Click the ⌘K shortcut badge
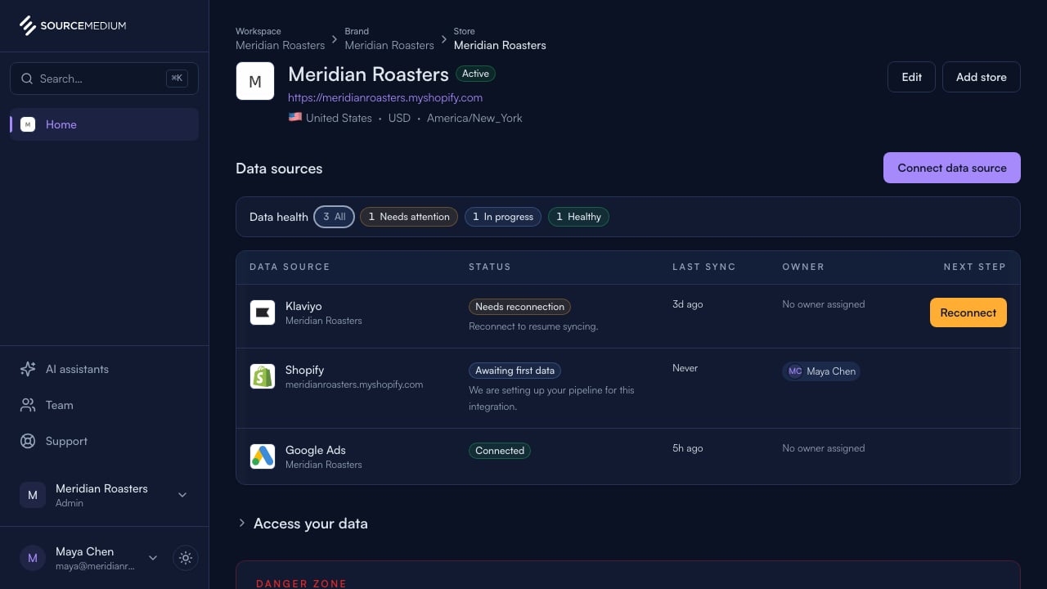 (x=177, y=79)
